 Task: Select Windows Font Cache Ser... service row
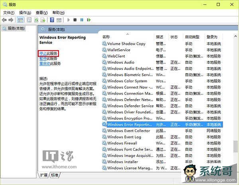(x=162, y=149)
